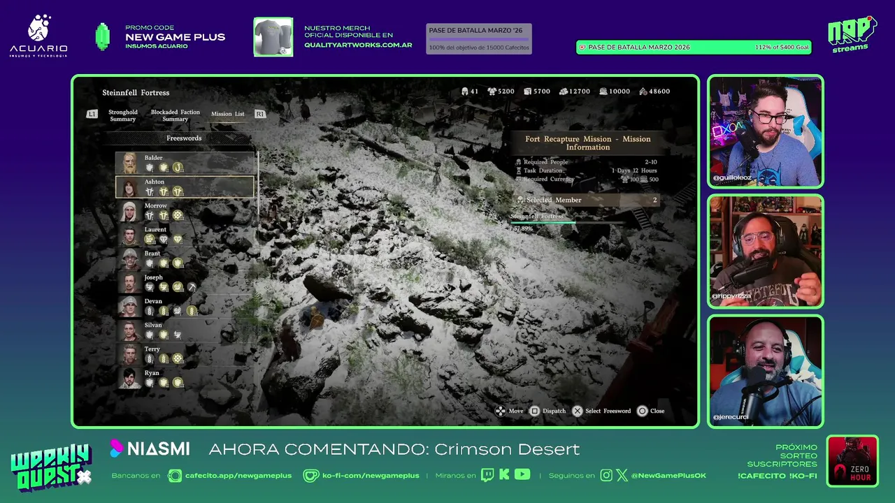Click the Zero Hour giveaway thumbnail

pos(852,461)
